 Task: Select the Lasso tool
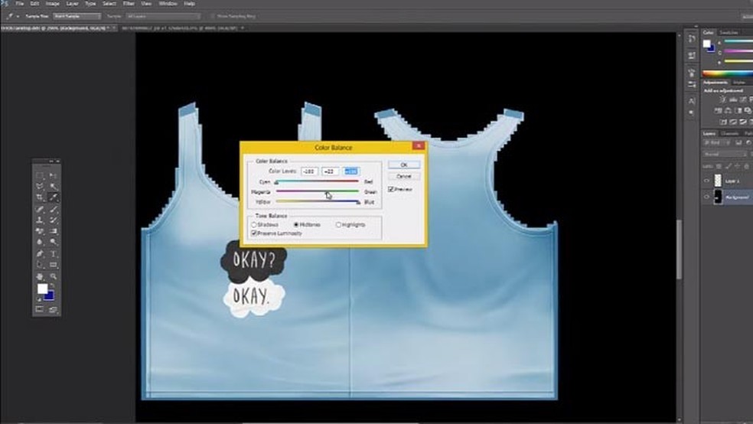40,186
